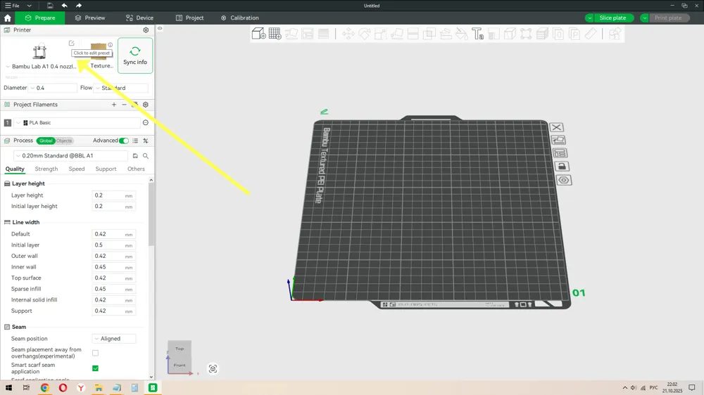The height and width of the screenshot is (395, 704).
Task: Search process settings magnifier icon
Action: (x=146, y=155)
